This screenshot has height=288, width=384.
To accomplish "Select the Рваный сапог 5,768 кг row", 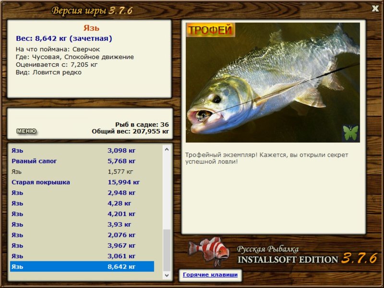I will click(82, 161).
